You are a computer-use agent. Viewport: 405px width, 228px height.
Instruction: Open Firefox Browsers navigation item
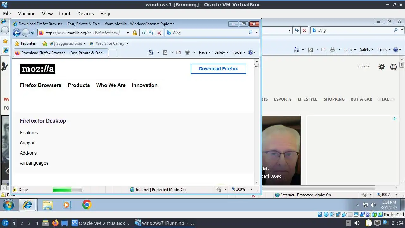click(40, 85)
